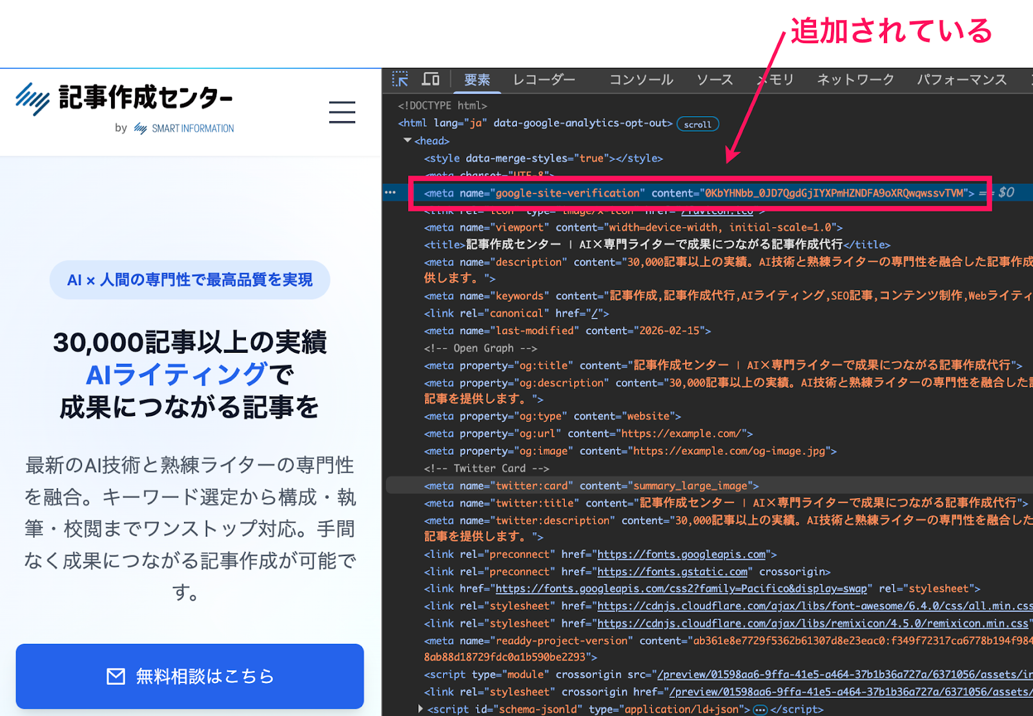Viewport: 1033px width, 716px height.
Task: Click the 無料相談はこちら button
Action: point(189,676)
